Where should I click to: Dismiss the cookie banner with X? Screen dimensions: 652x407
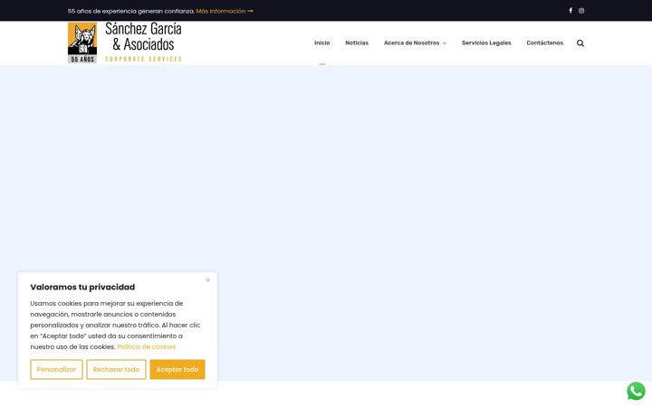(x=208, y=280)
